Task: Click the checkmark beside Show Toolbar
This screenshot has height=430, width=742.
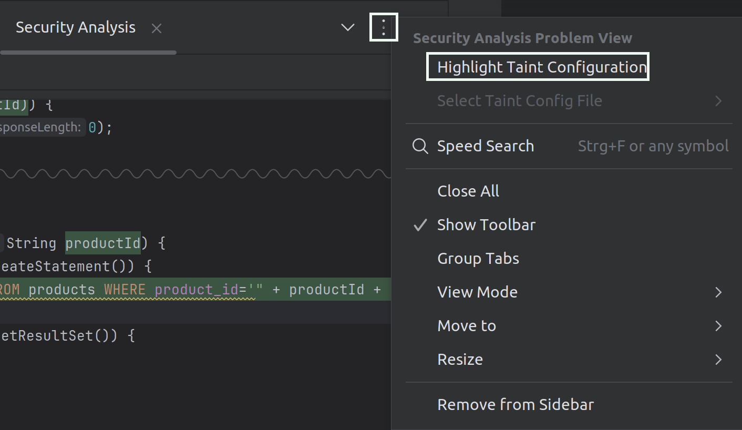Action: 419,224
